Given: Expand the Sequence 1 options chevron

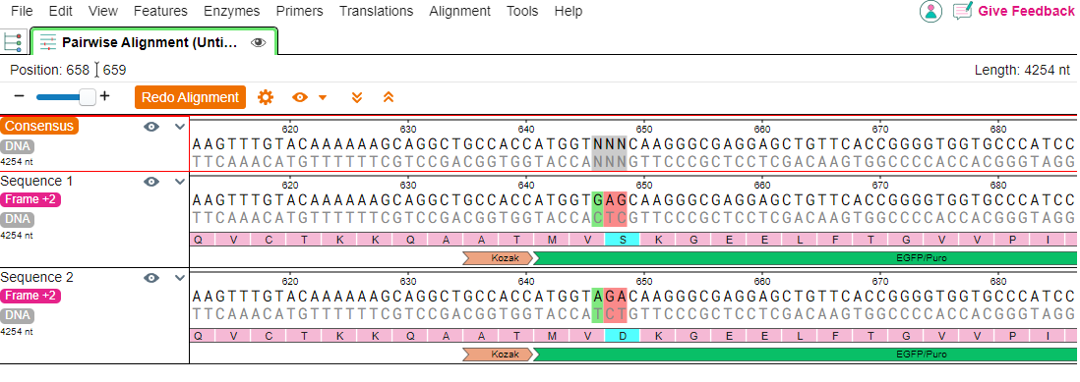Looking at the screenshot, I should [180, 182].
